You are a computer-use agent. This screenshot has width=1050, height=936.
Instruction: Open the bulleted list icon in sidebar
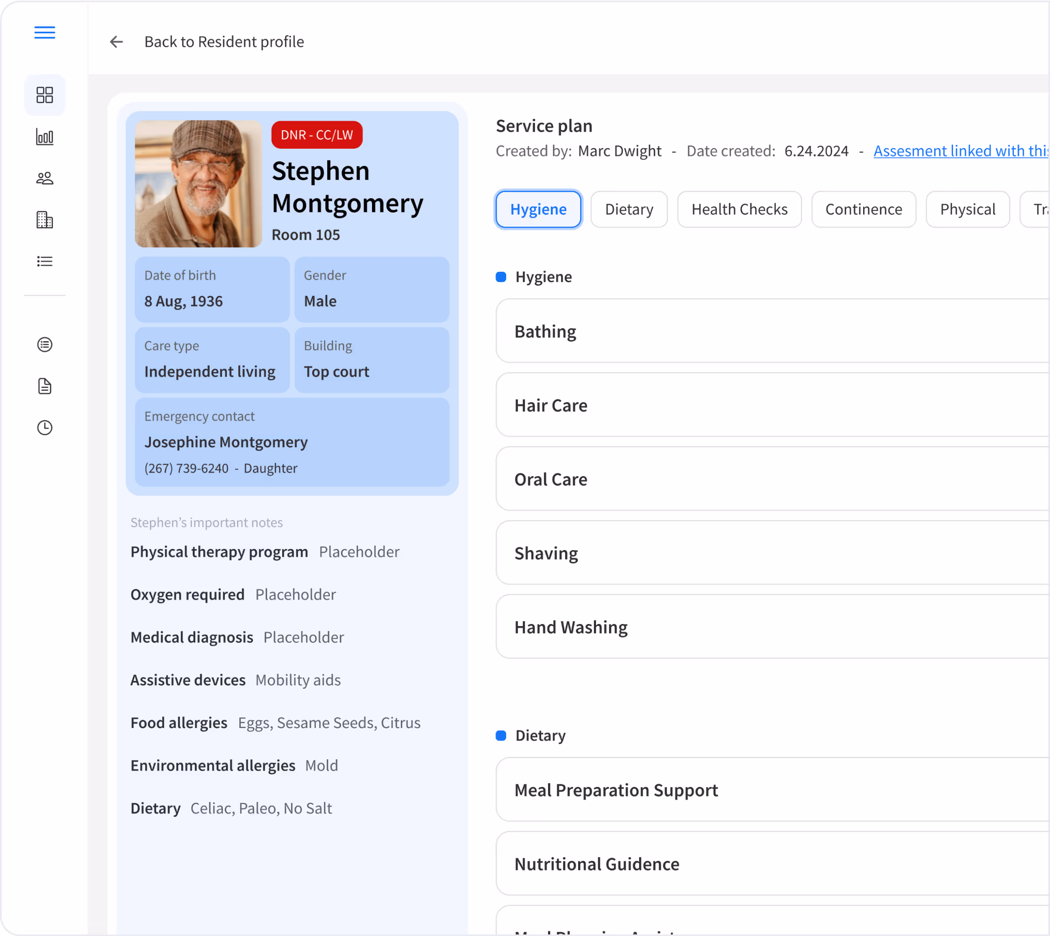[45, 261]
